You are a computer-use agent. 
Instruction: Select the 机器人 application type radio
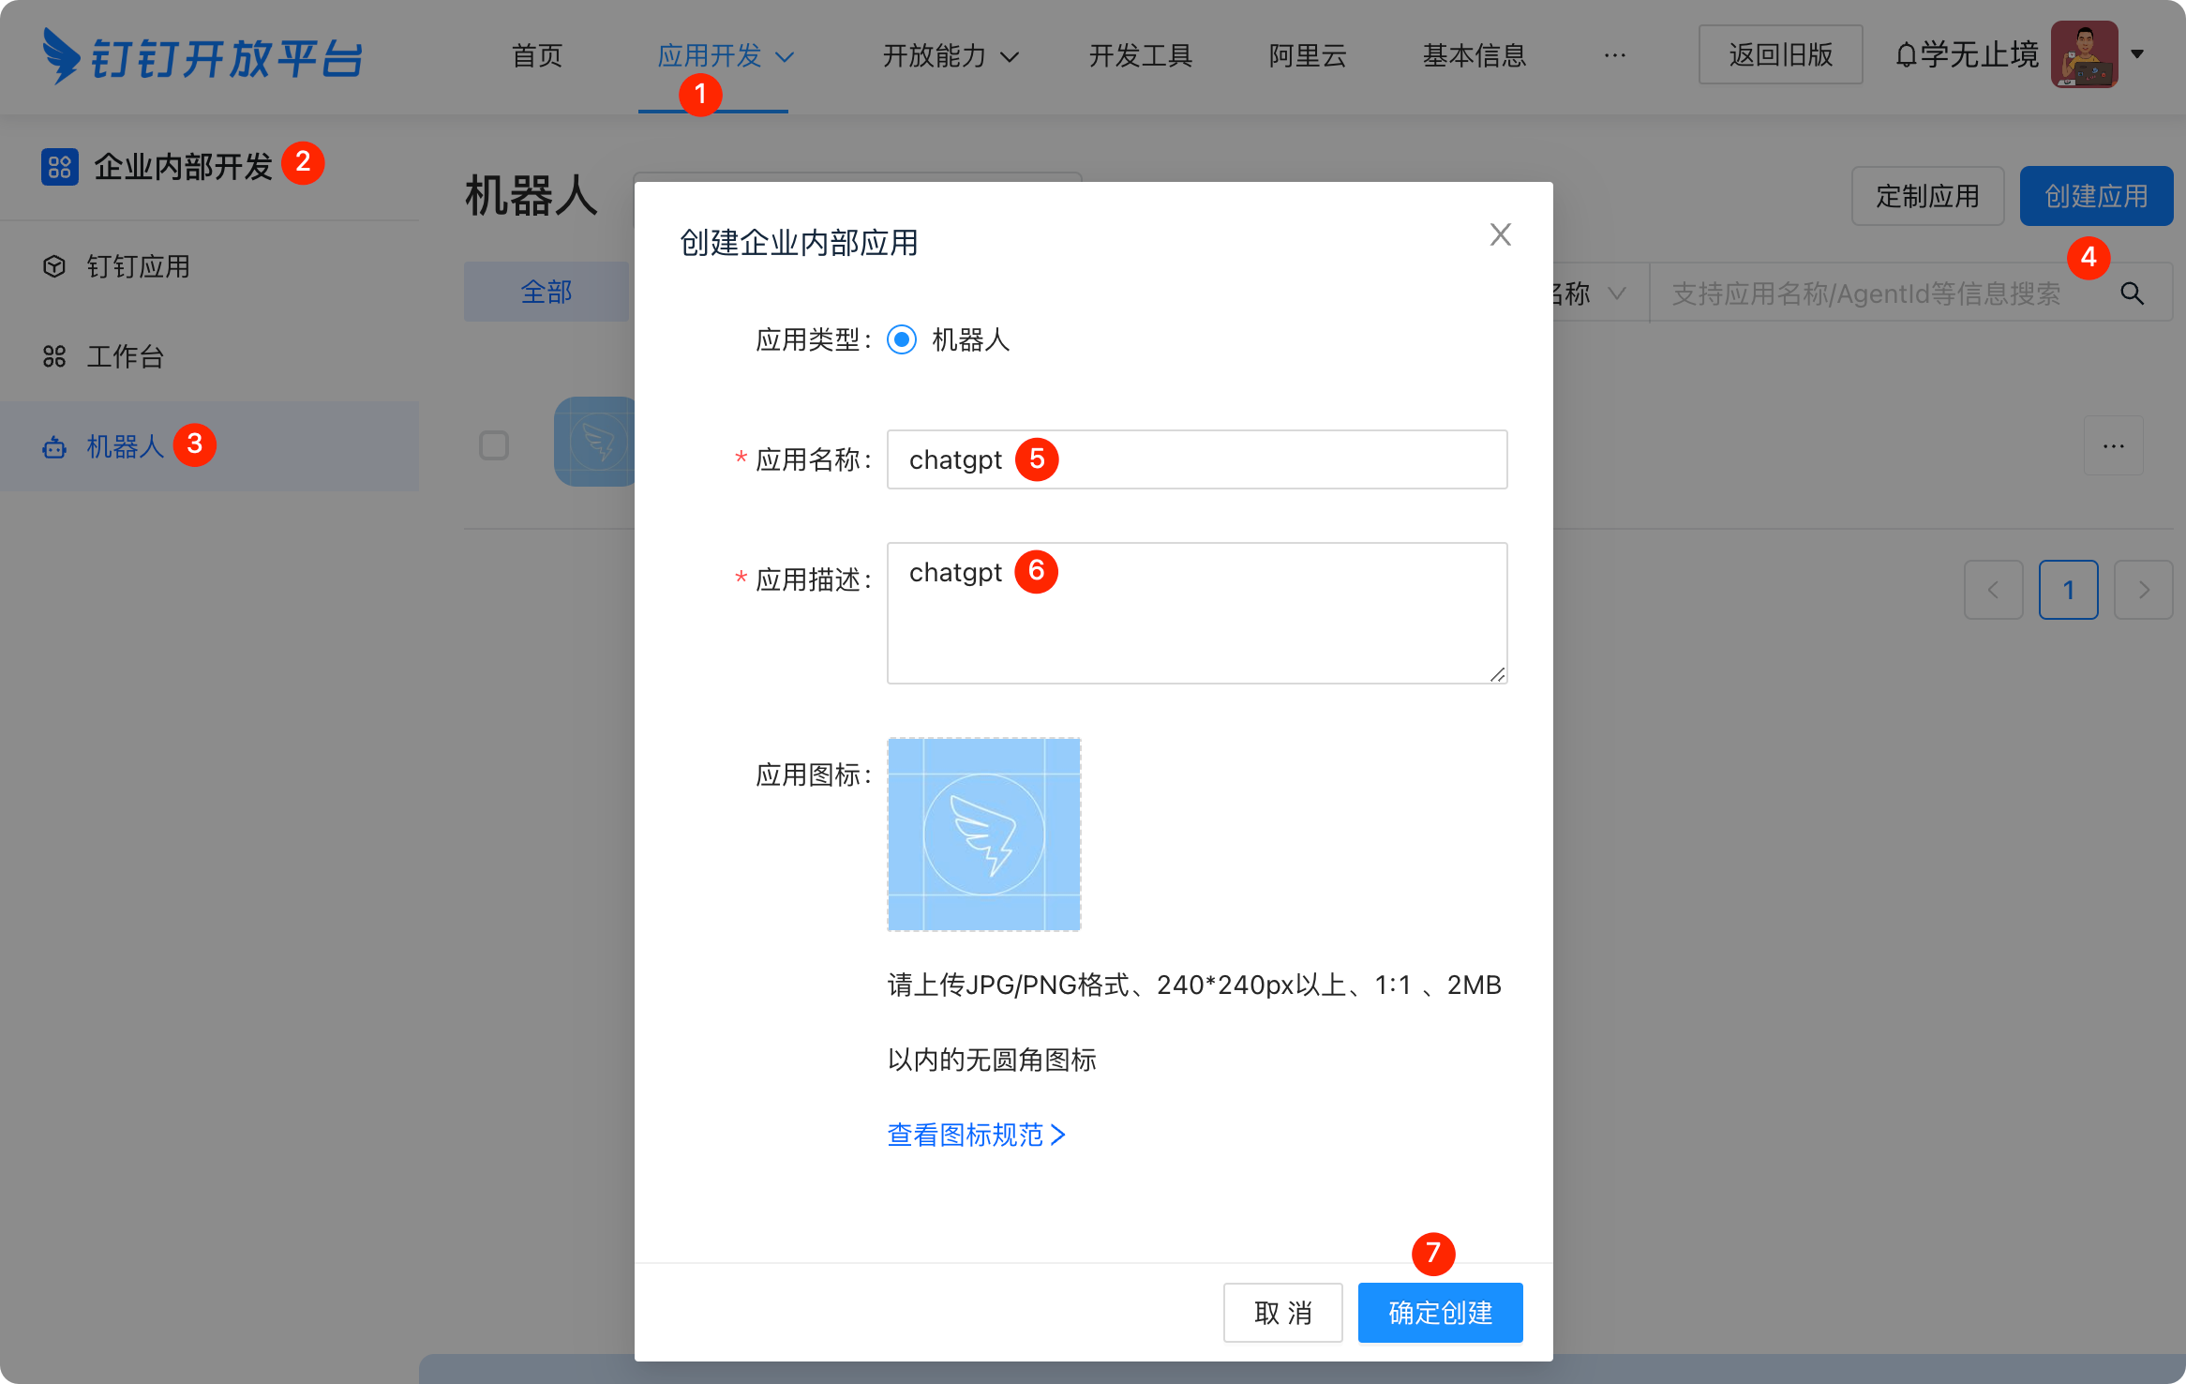[x=902, y=339]
